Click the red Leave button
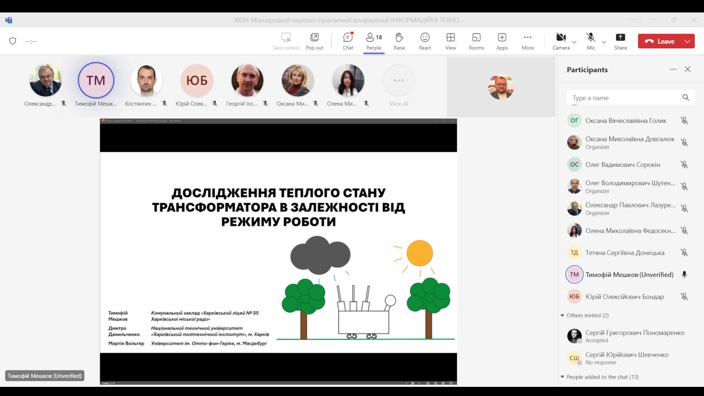Viewport: 704px width, 396px height. (659, 41)
